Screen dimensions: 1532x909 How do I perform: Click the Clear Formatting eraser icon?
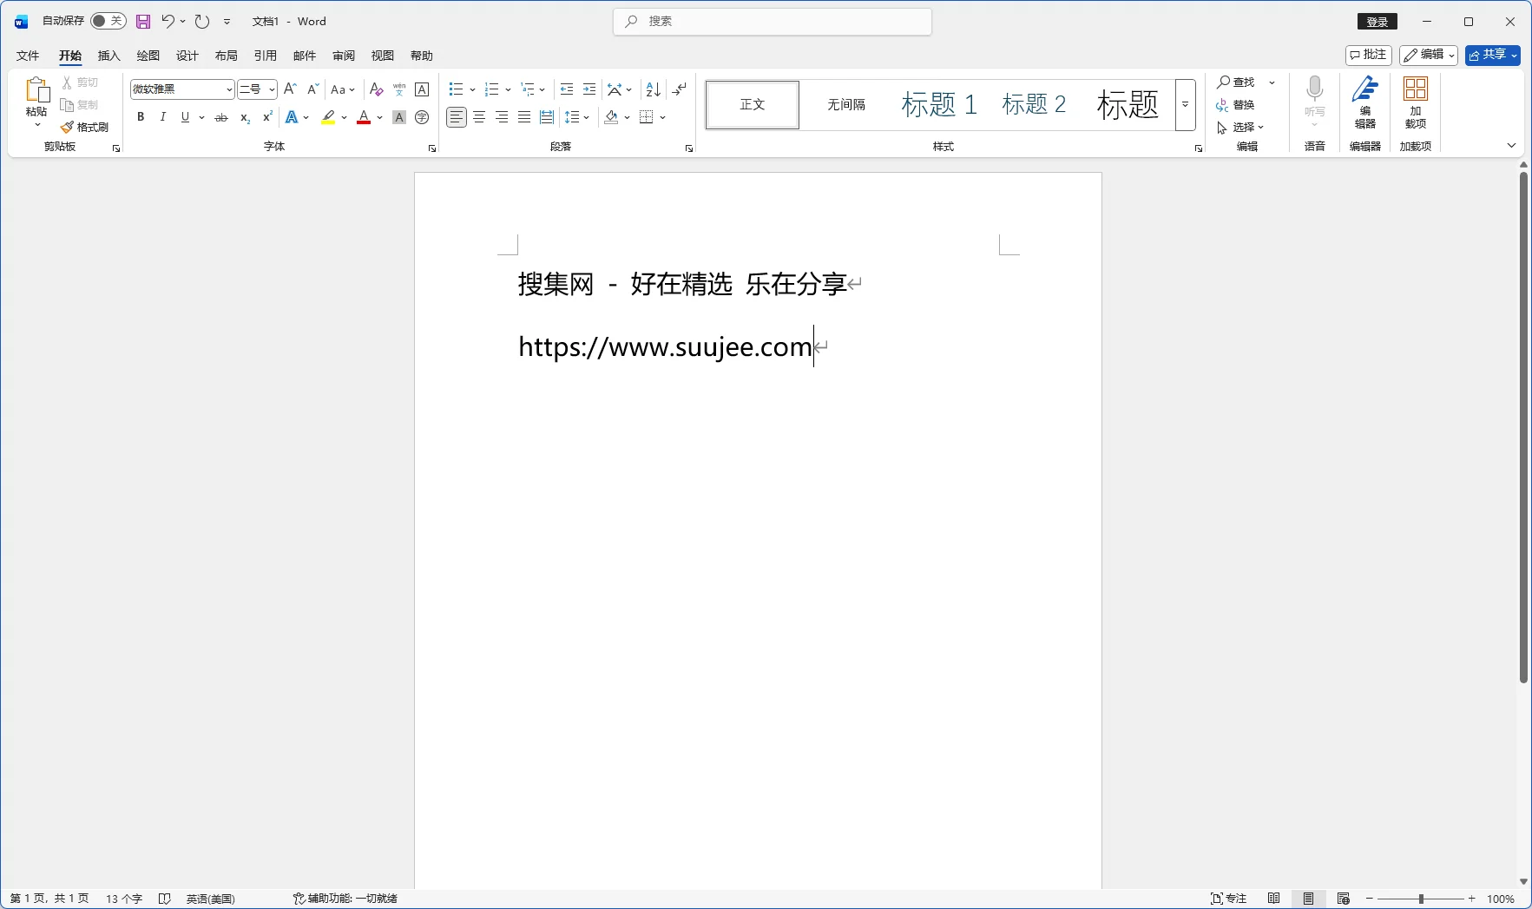(376, 89)
